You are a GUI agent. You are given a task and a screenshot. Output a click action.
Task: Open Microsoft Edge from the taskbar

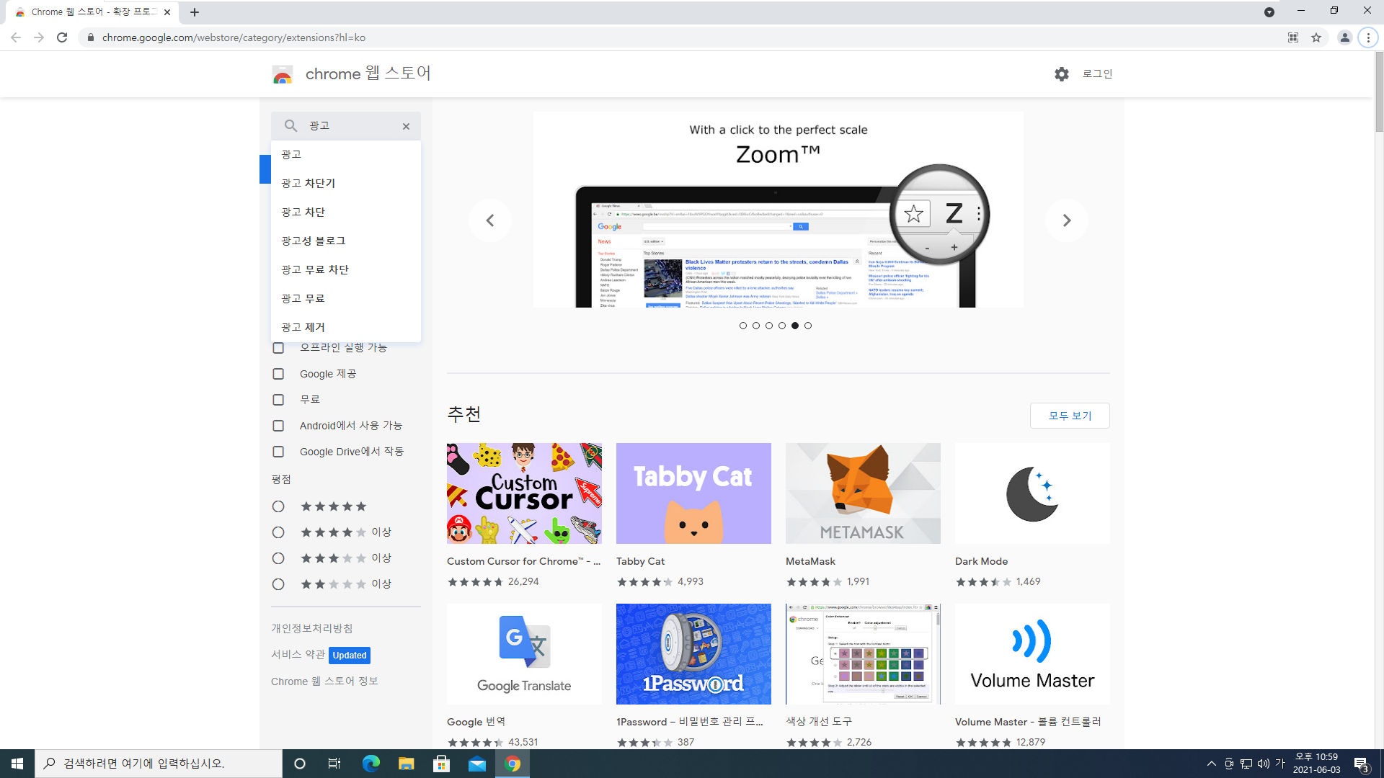click(371, 764)
